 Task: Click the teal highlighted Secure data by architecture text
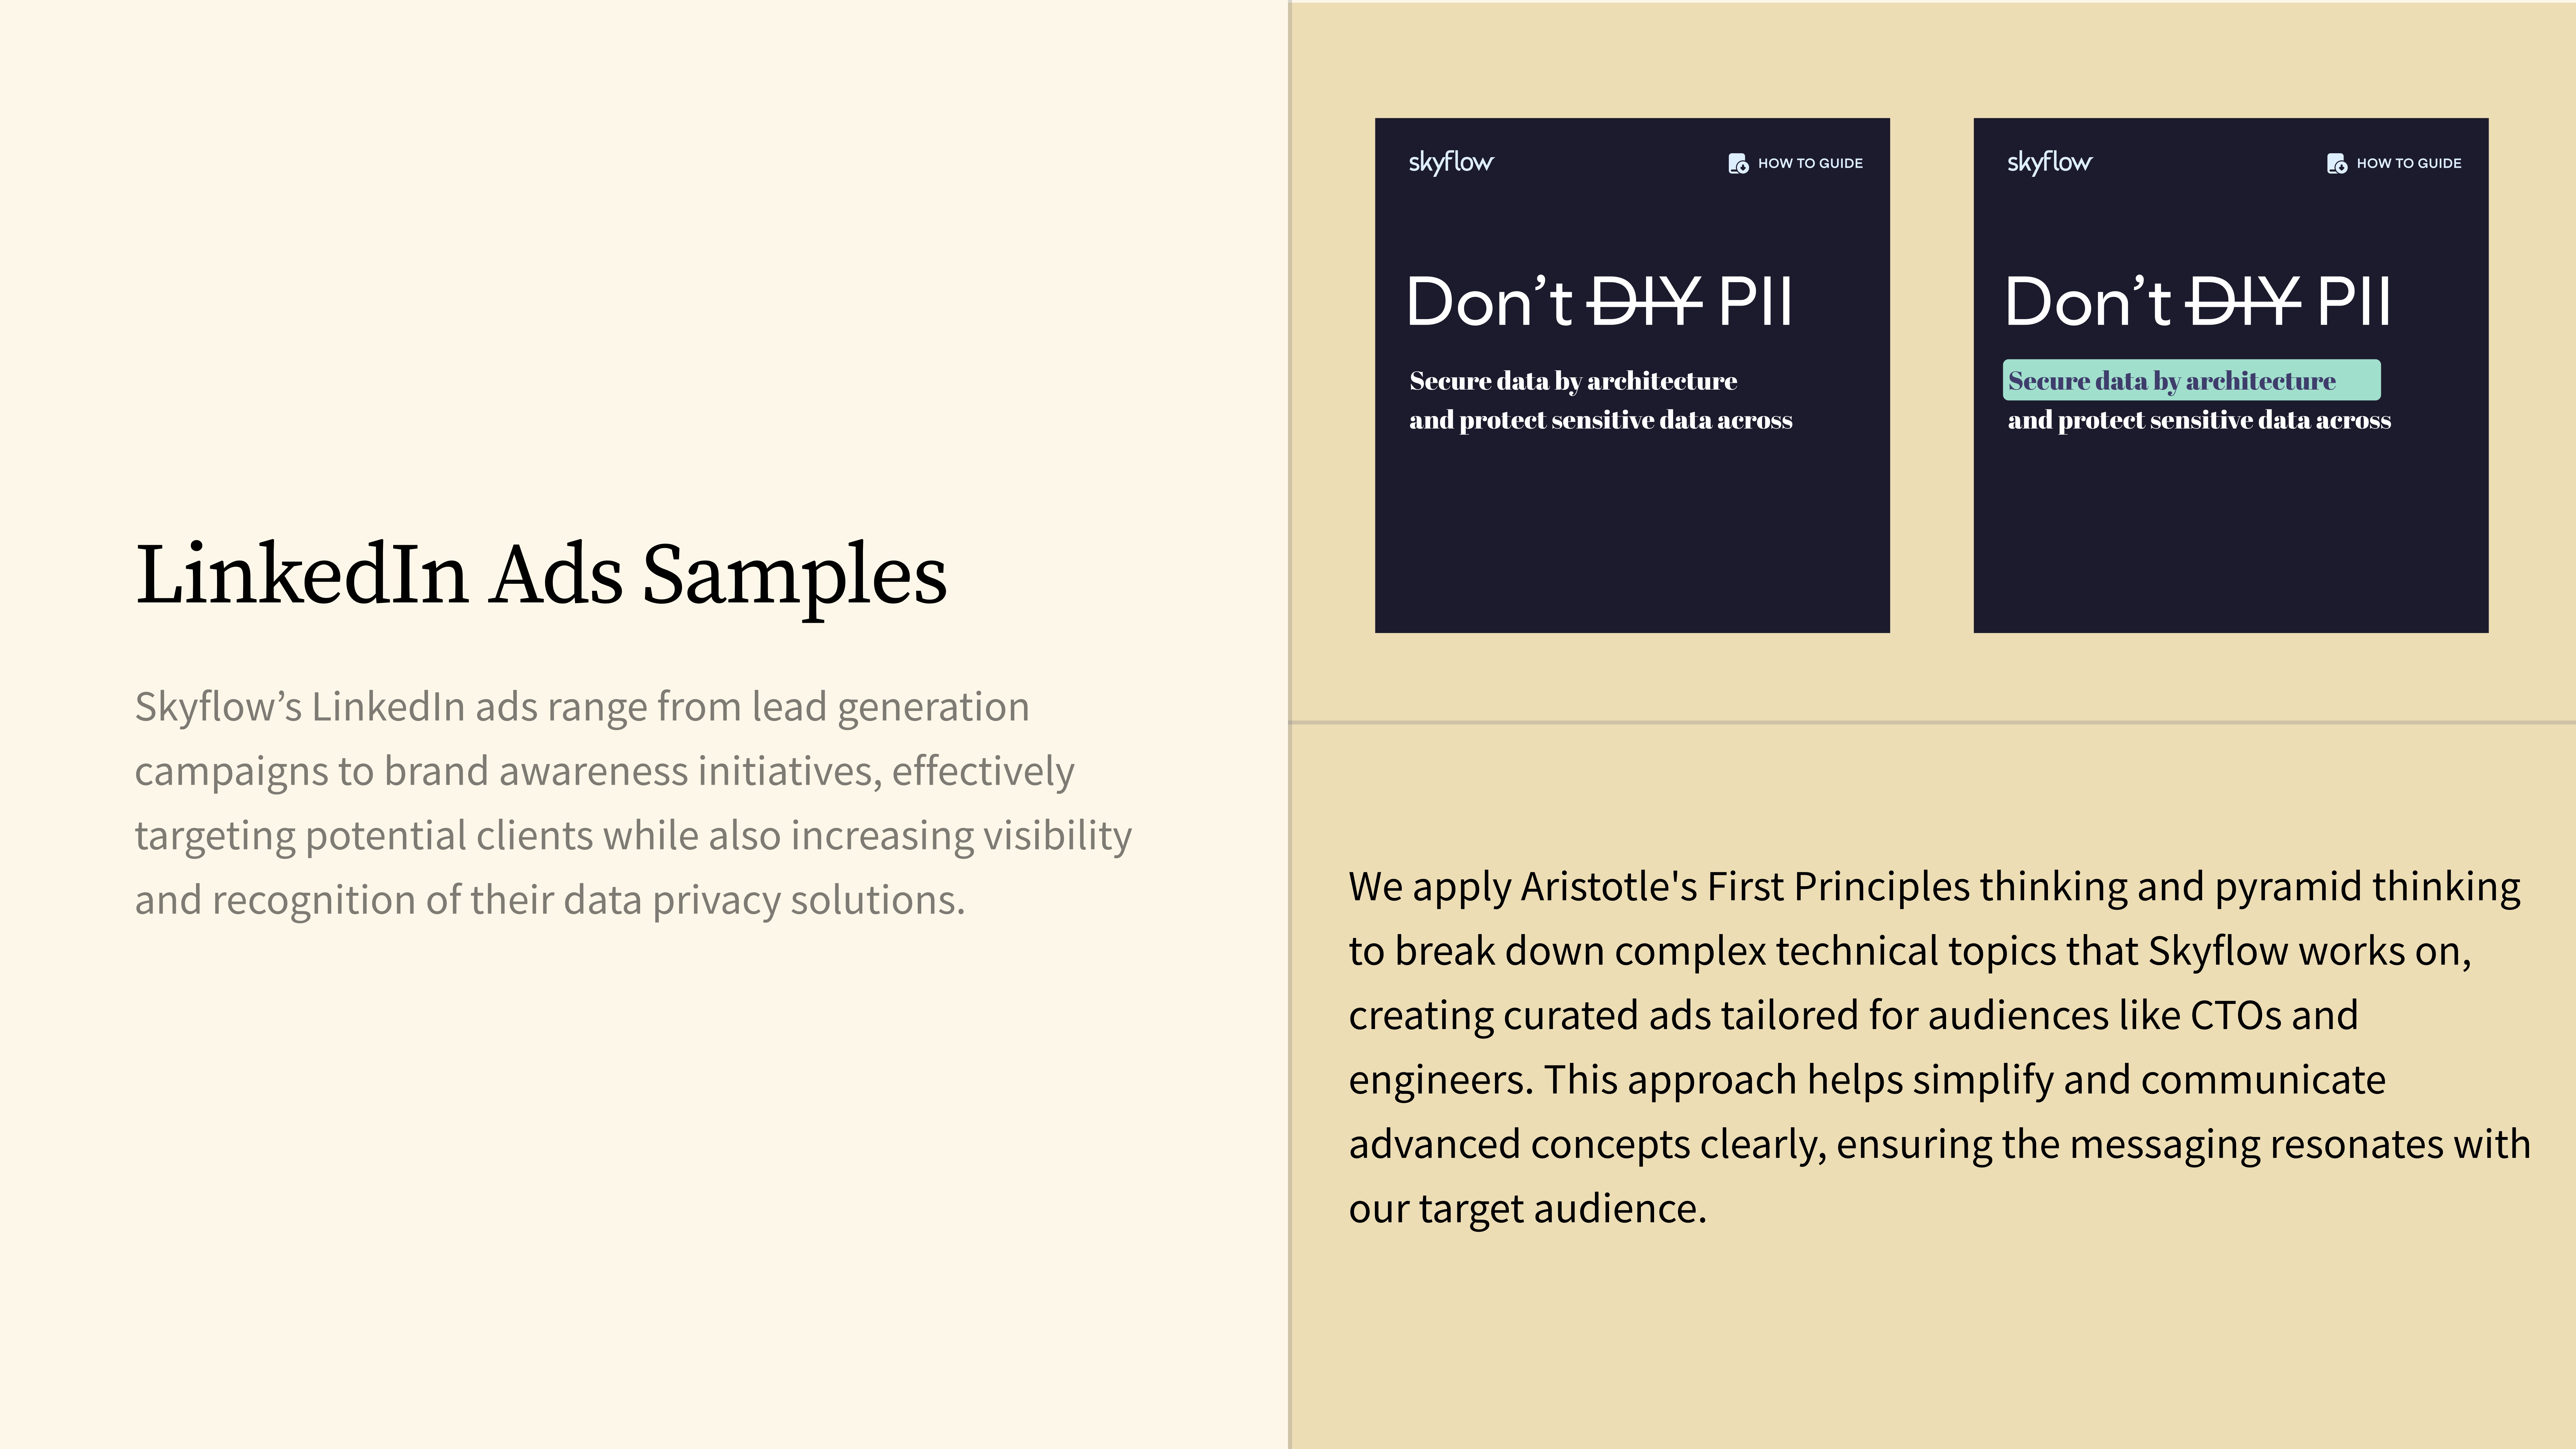click(2191, 380)
